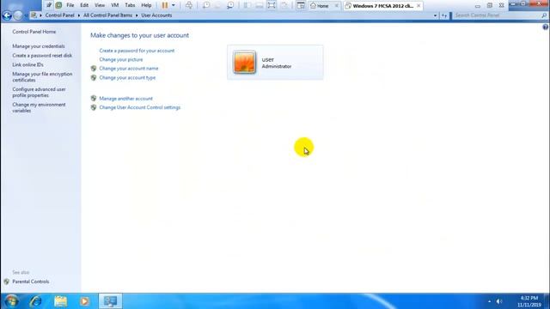Click the blue help question mark icon

tap(546, 27)
